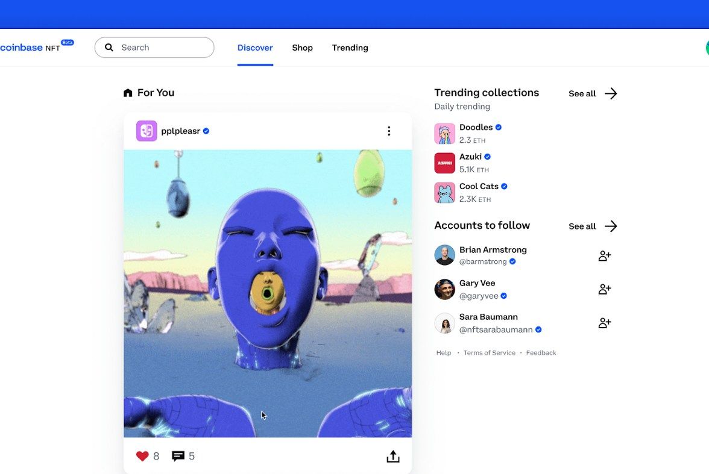This screenshot has width=709, height=474.
Task: Click the pplpleasr avatar icon
Action: click(x=147, y=131)
